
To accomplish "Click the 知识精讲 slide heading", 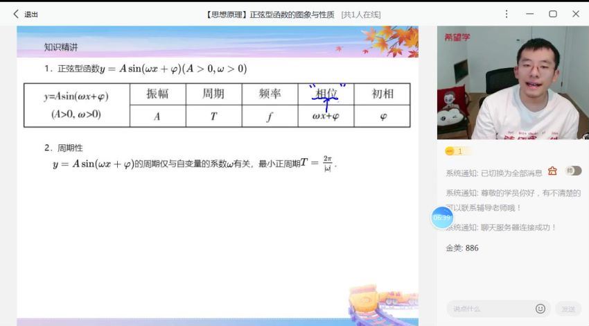I will (x=61, y=47).
